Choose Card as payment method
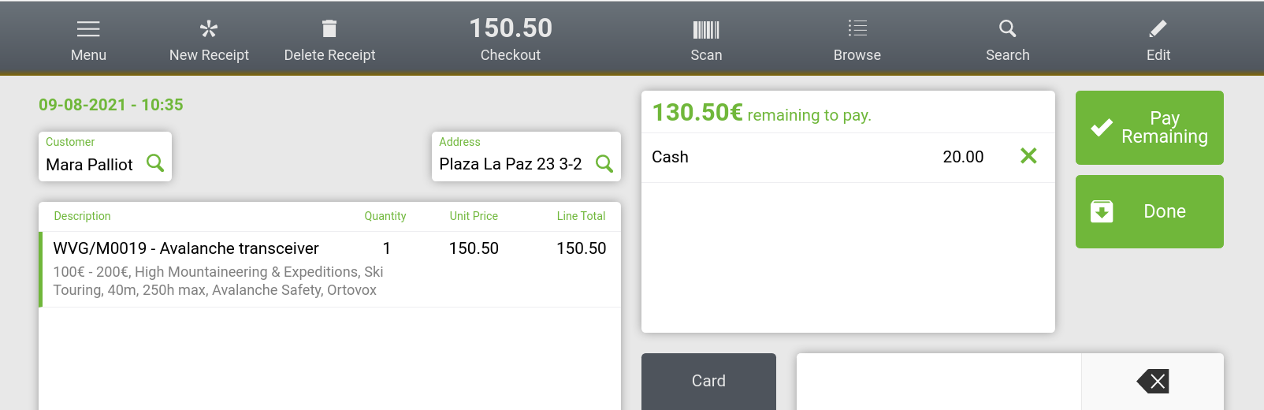This screenshot has width=1264, height=410. point(708,382)
